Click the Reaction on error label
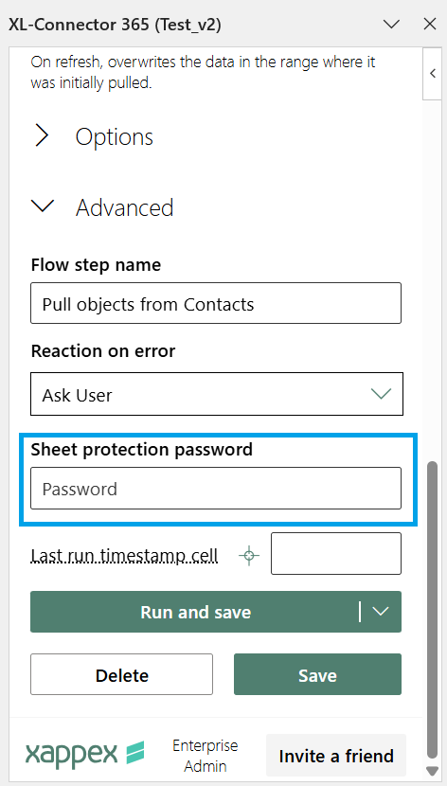This screenshot has height=786, width=447. click(x=103, y=351)
